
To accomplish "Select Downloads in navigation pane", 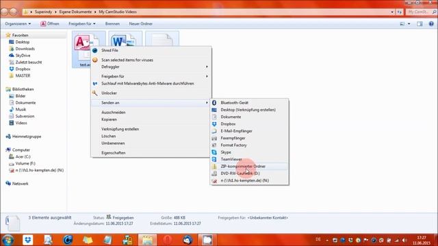I will [x=25, y=49].
